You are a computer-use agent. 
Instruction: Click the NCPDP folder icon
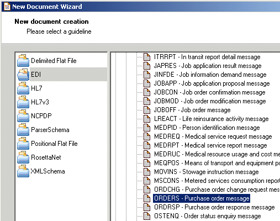pos(23,115)
